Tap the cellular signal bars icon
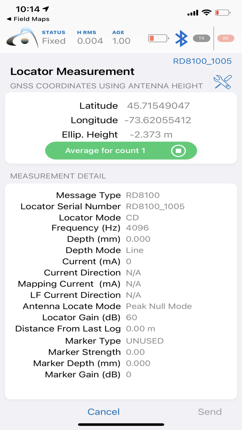 click(x=192, y=12)
